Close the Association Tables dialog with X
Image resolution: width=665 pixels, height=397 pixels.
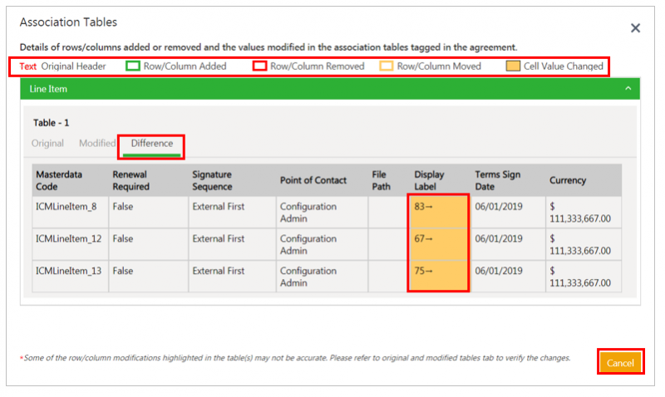pos(635,28)
